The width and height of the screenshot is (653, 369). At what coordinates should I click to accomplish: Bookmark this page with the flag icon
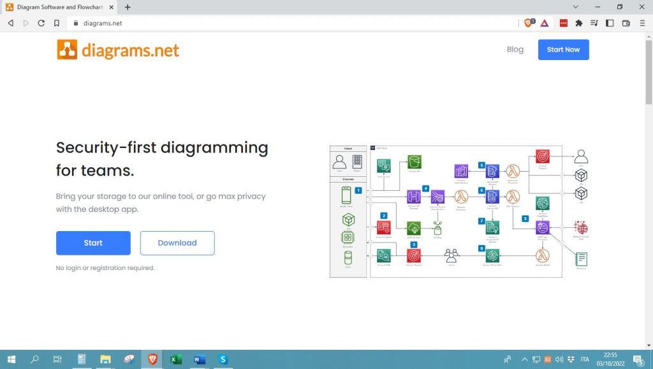click(x=57, y=23)
